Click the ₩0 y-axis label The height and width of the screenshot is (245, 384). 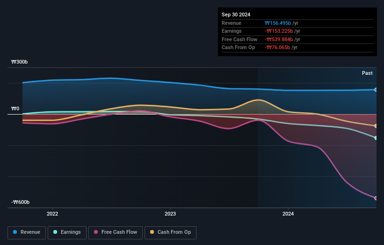[15, 108]
